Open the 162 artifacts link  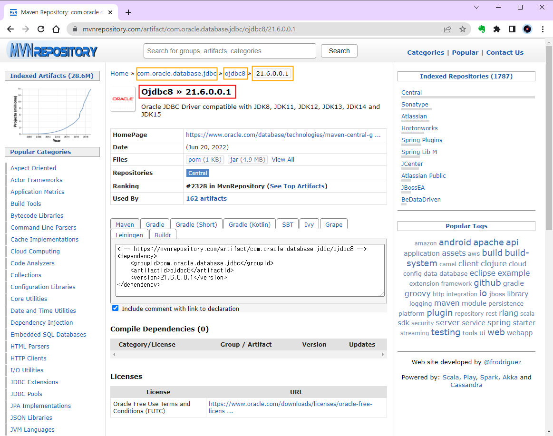206,199
